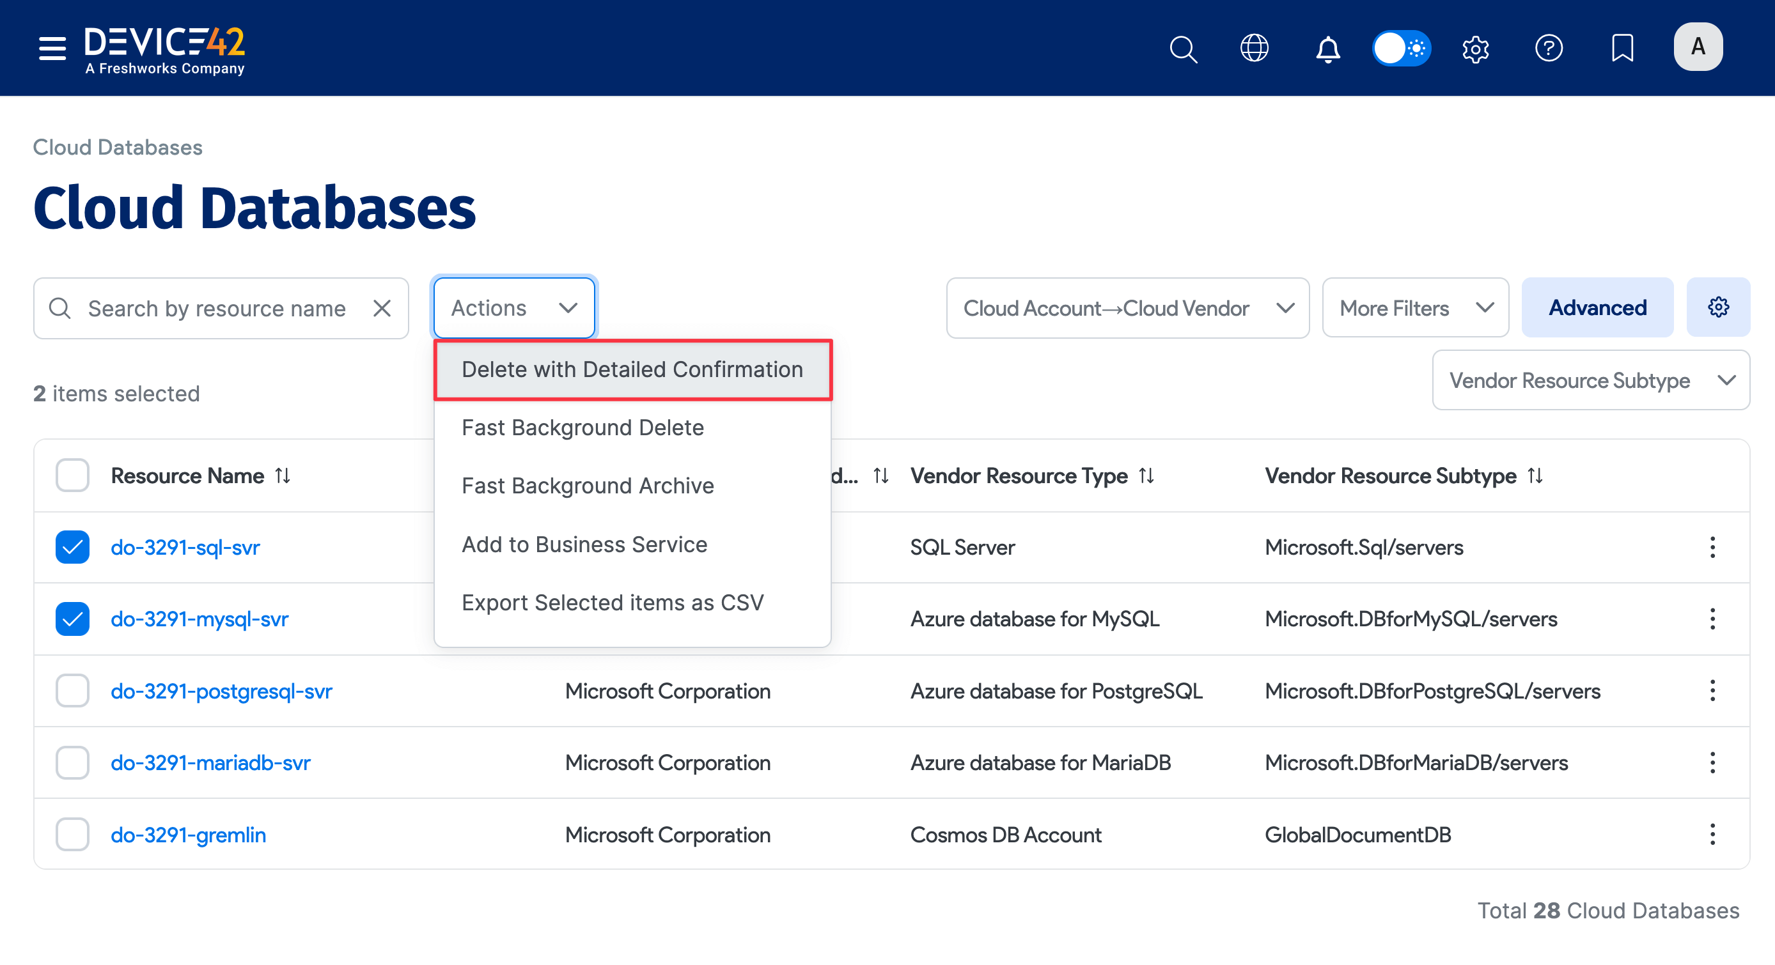
Task: Uncheck the do-3291-sql-svr checkbox
Action: tap(72, 547)
